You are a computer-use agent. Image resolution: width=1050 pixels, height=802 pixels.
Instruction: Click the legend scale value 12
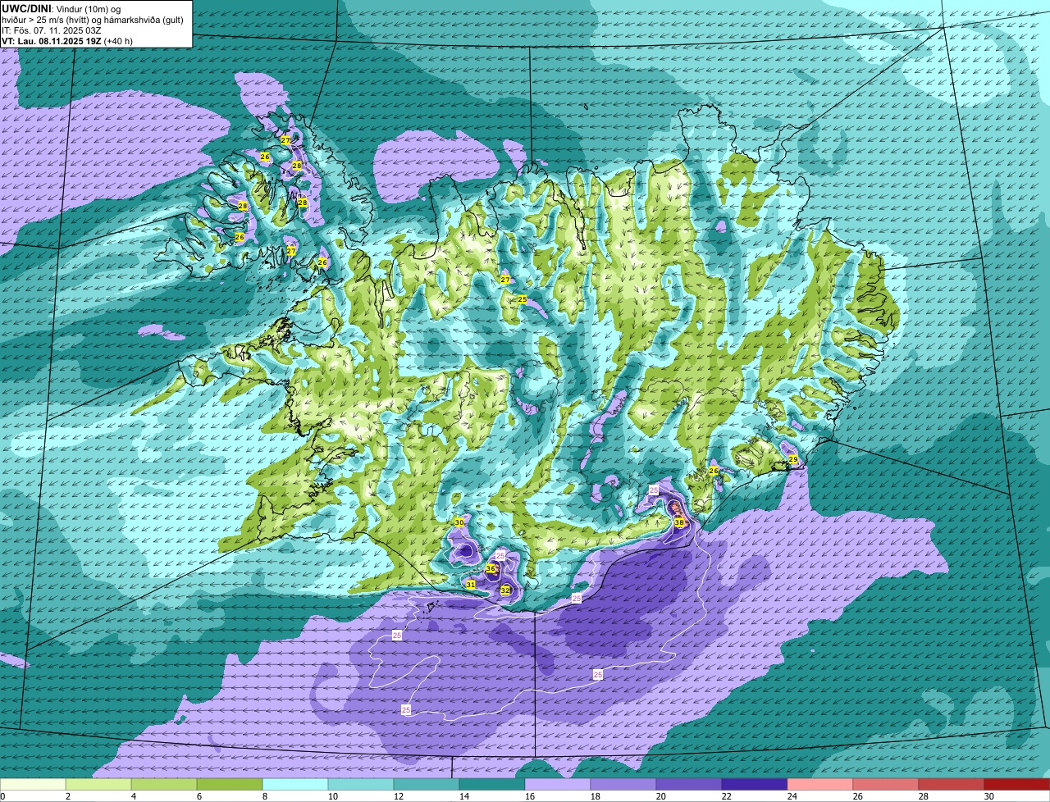tap(398, 796)
